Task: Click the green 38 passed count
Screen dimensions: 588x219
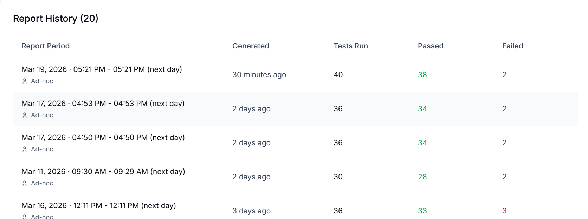Action: 422,75
